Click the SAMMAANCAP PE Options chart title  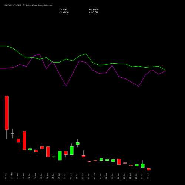28,6
